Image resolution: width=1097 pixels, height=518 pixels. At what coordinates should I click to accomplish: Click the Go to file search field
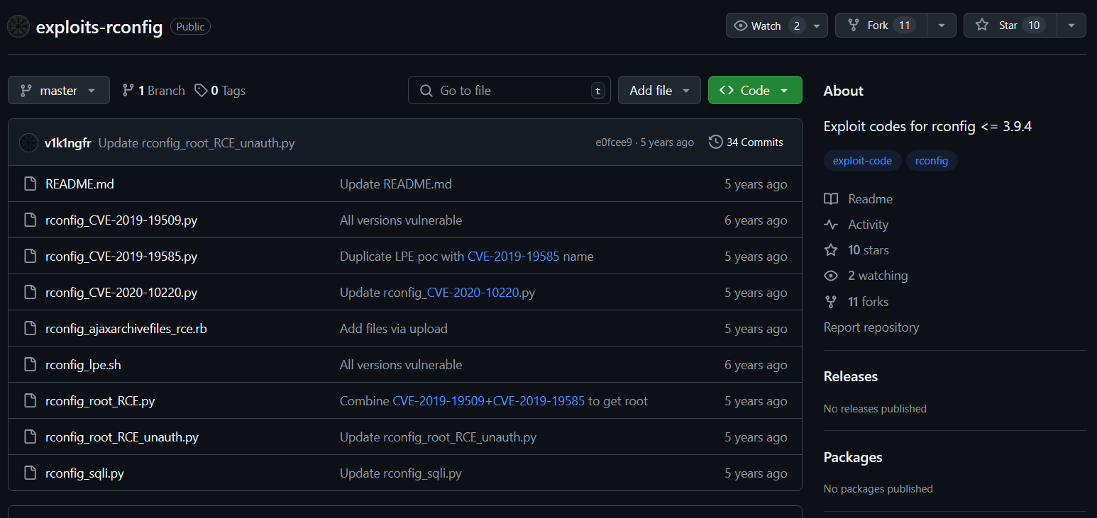(x=509, y=90)
